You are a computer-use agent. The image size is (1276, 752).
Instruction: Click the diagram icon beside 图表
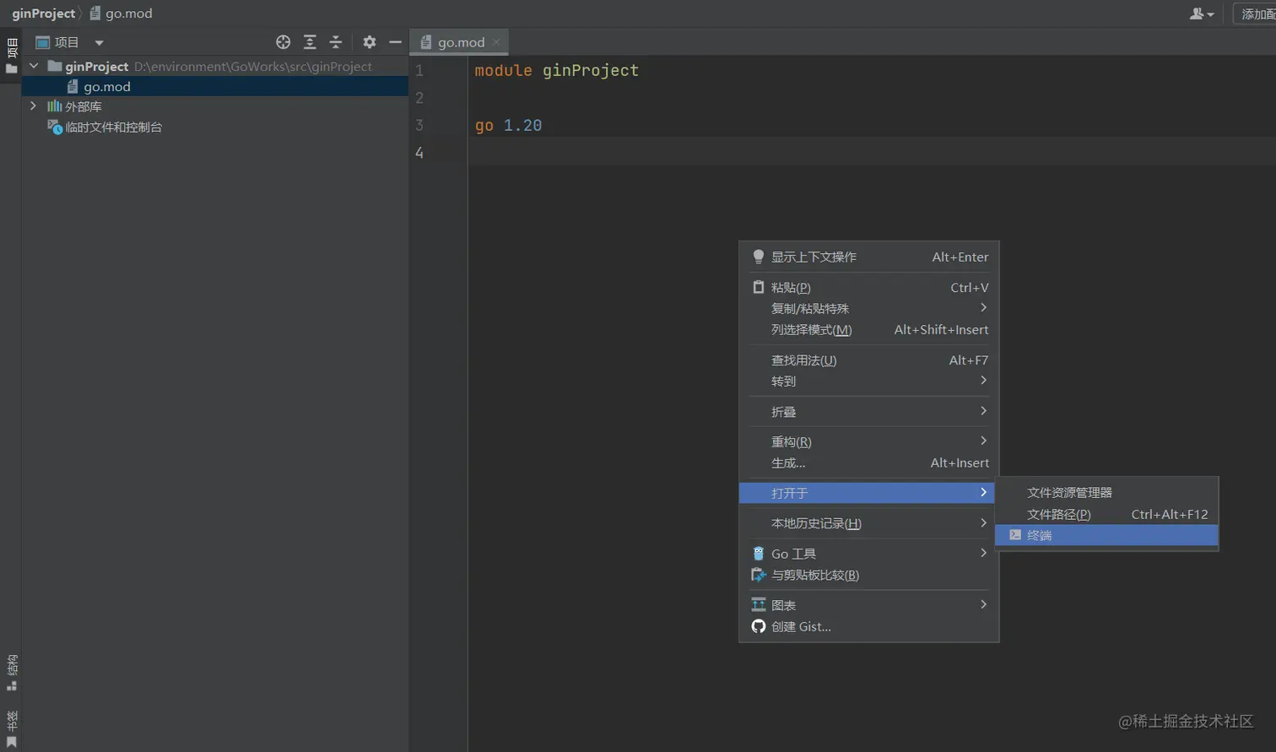tap(758, 604)
